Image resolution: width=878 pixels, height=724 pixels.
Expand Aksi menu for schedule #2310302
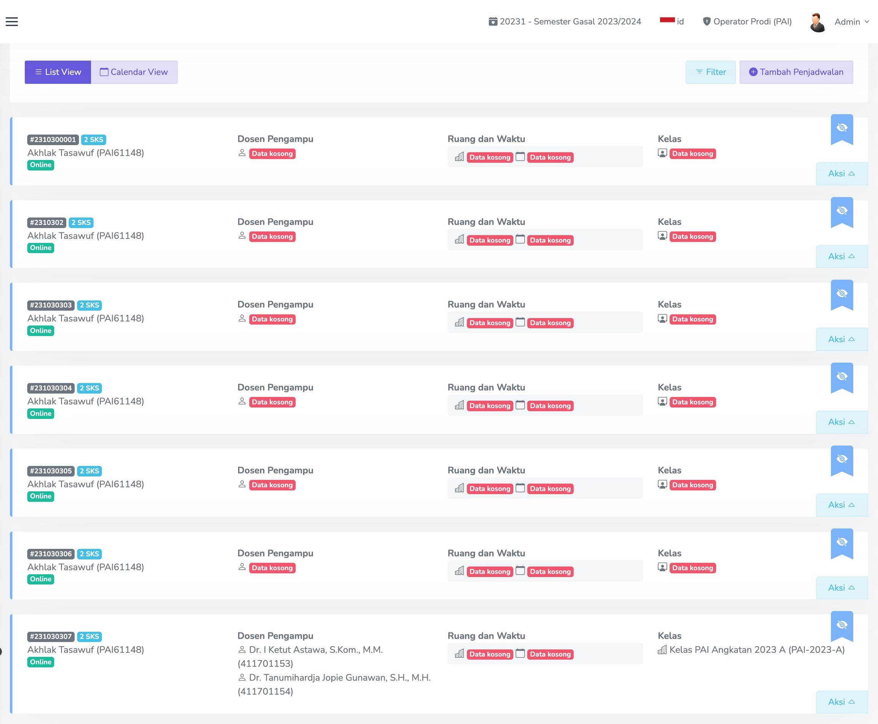[x=841, y=256]
